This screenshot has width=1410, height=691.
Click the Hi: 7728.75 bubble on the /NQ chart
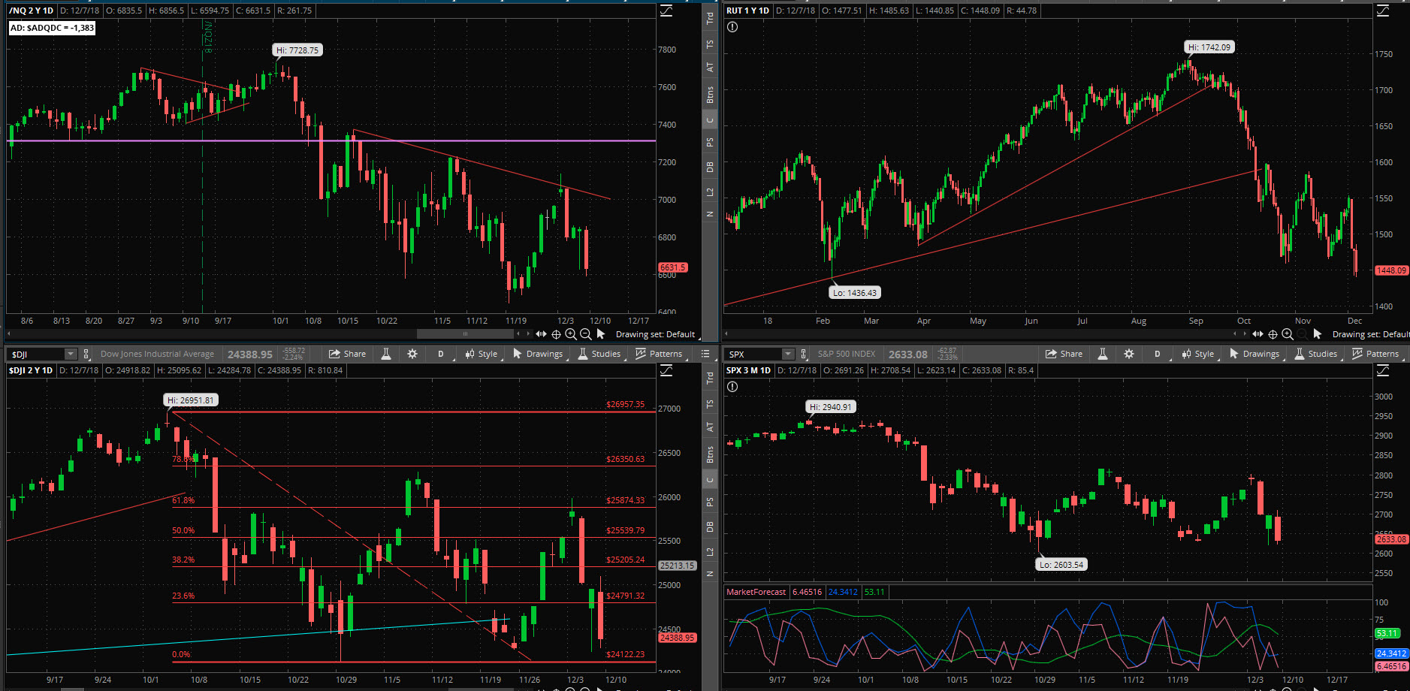[297, 50]
